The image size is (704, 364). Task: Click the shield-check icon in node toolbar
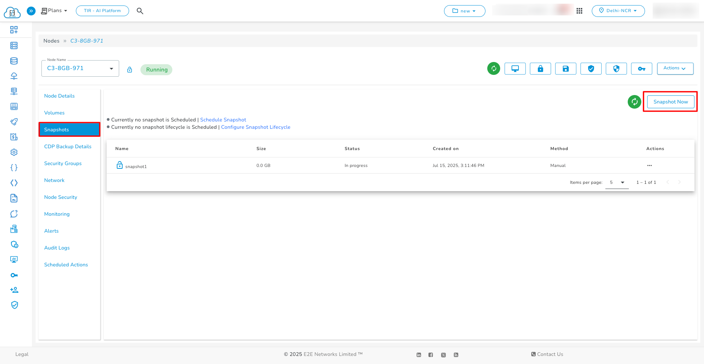591,69
